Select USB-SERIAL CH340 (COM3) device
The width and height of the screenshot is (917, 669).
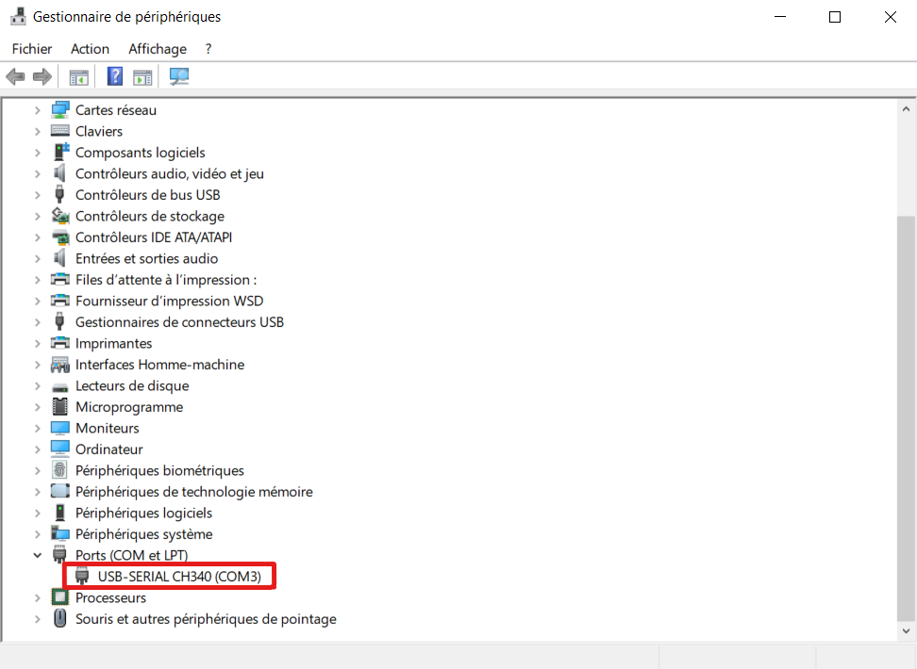pyautogui.click(x=179, y=576)
